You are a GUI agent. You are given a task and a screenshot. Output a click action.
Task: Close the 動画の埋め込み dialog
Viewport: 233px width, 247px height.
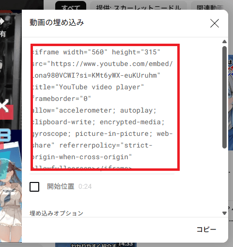point(215,23)
